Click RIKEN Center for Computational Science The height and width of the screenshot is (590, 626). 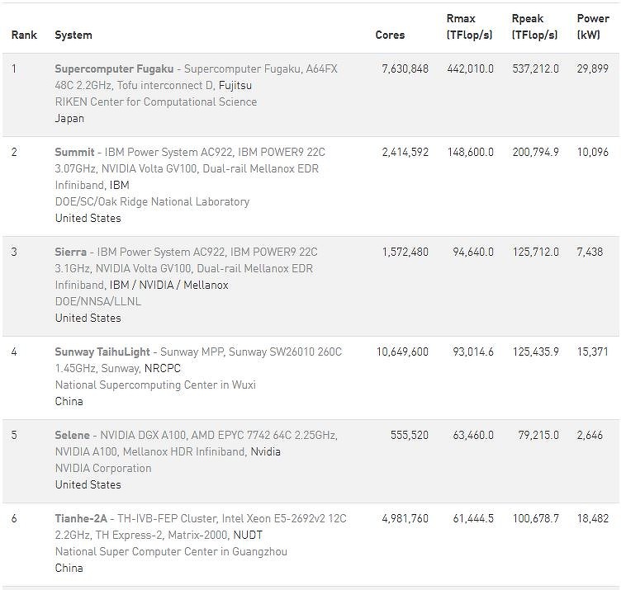(x=155, y=102)
